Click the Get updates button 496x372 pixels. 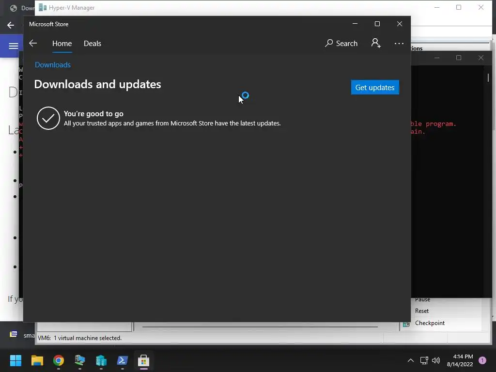point(375,87)
